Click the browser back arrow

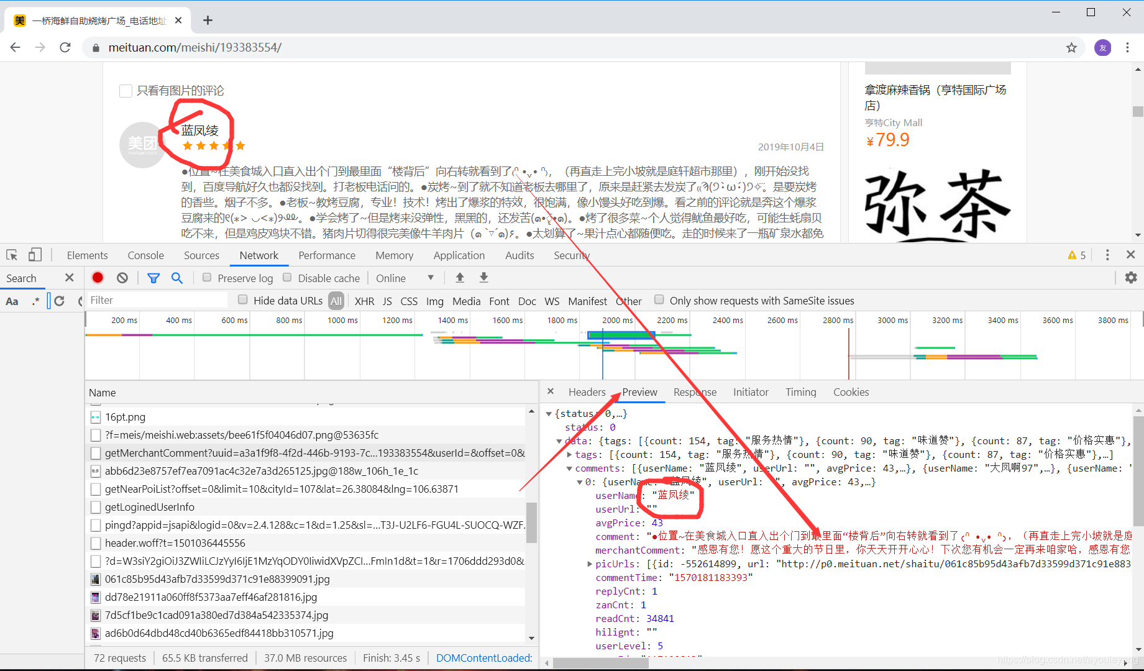coord(16,48)
